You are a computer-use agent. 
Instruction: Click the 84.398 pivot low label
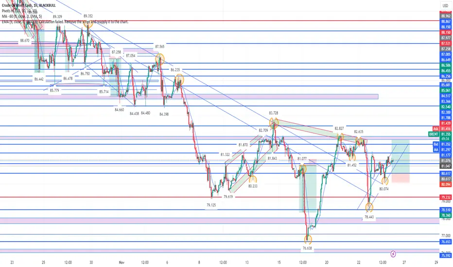coord(164,114)
